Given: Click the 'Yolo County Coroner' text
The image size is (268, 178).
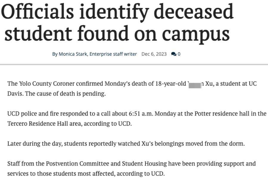Looking at the screenshot, I should coord(47,84).
